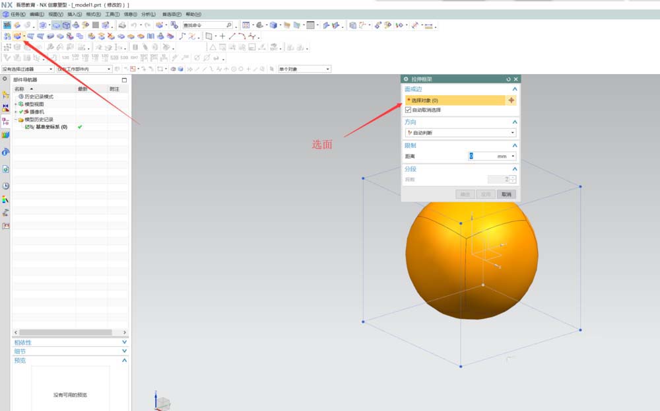
Task: Open the mm units dropdown for distance
Action: tap(513, 157)
